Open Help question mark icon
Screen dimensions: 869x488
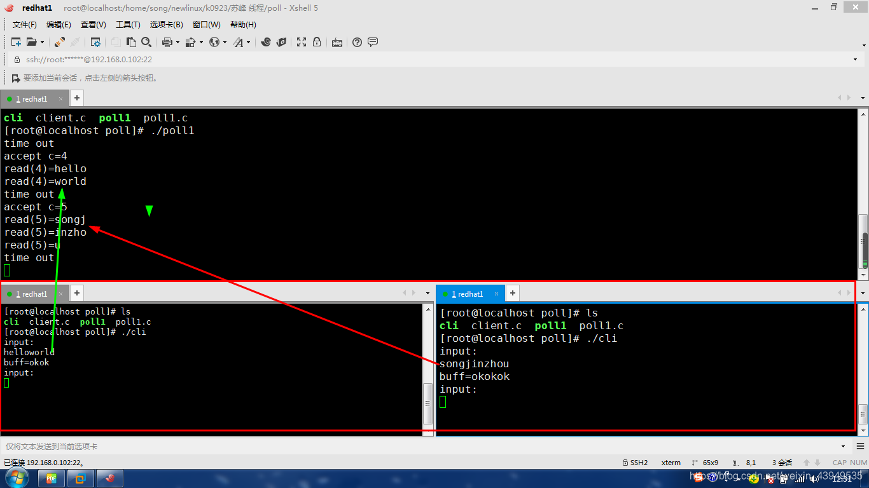coord(357,42)
